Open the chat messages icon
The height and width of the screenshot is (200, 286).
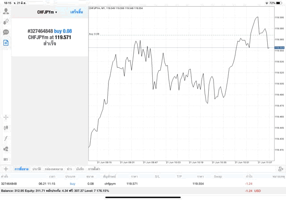click(x=6, y=32)
